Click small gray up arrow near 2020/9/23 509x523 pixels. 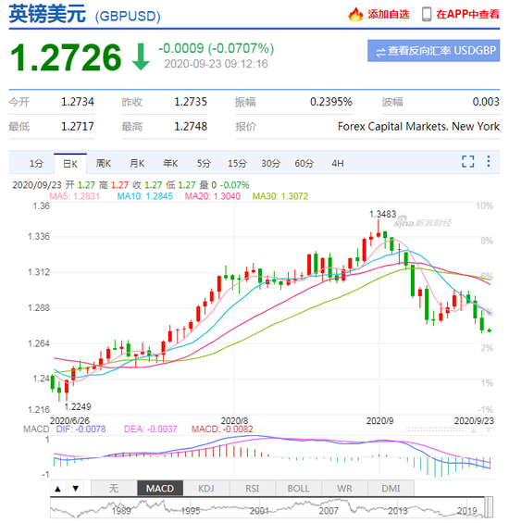473,430
